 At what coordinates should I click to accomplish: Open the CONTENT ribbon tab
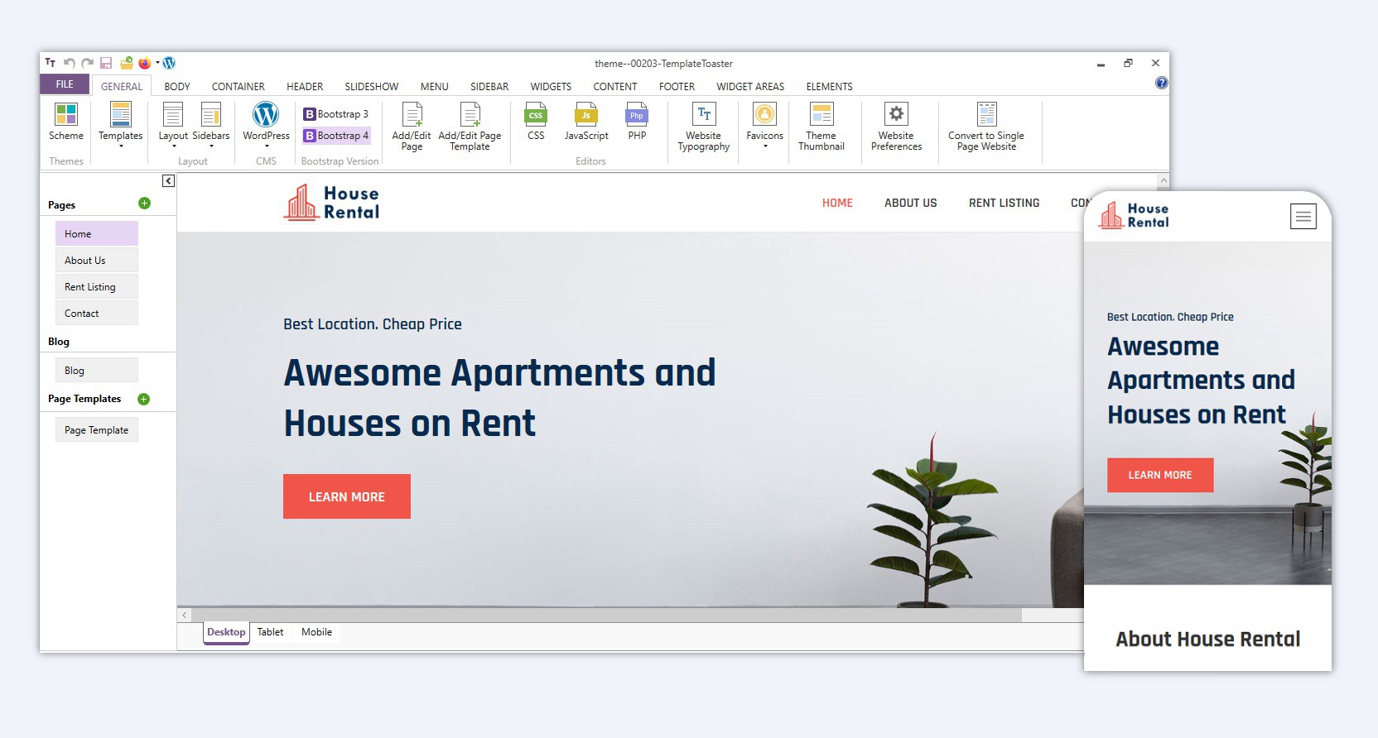click(615, 86)
